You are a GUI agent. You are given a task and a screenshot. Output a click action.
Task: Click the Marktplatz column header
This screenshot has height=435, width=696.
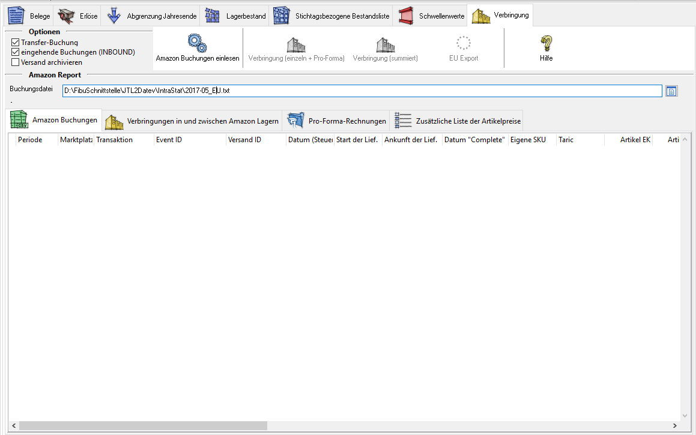[x=76, y=140]
